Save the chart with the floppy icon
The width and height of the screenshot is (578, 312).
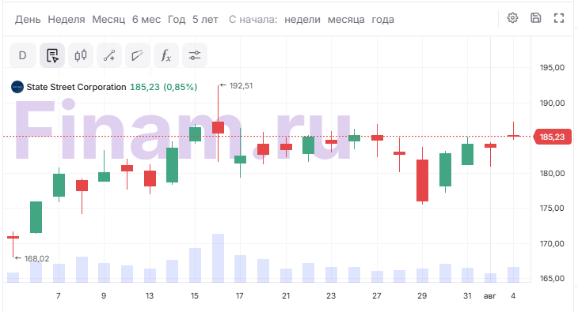[x=535, y=17]
